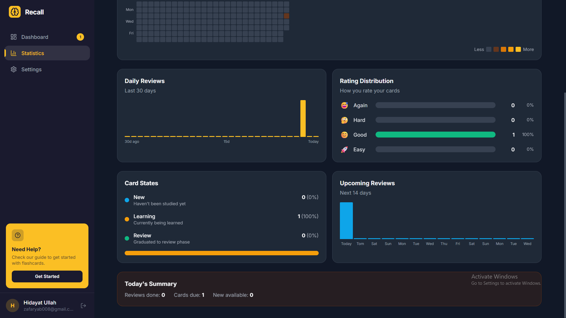
Task: Click the Statistics bar chart icon
Action: (x=14, y=53)
